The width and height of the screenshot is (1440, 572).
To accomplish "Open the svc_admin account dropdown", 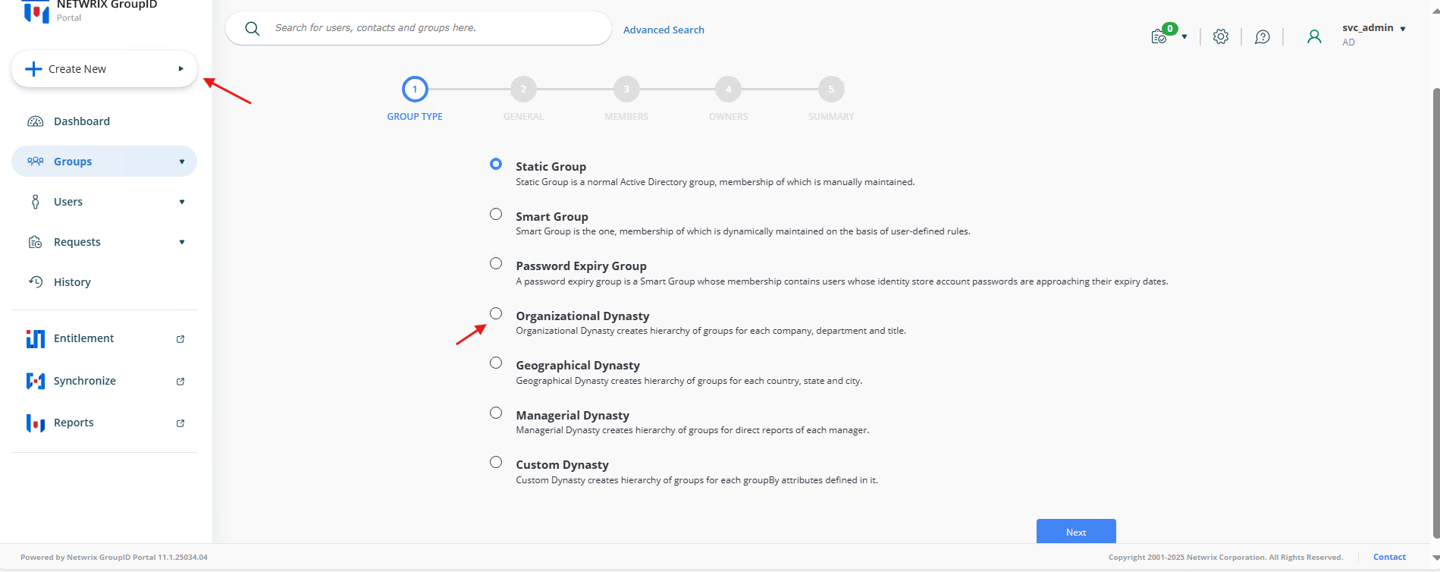I will pyautogui.click(x=1403, y=29).
